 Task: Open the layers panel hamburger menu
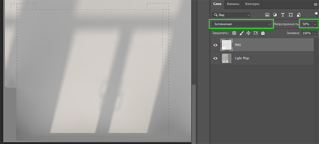[x=315, y=4]
